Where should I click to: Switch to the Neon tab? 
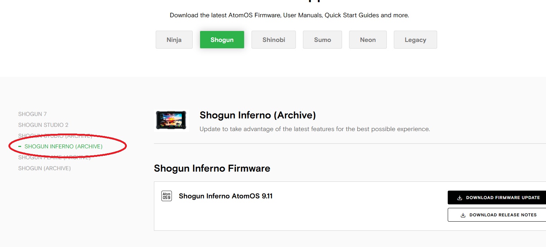(x=368, y=39)
